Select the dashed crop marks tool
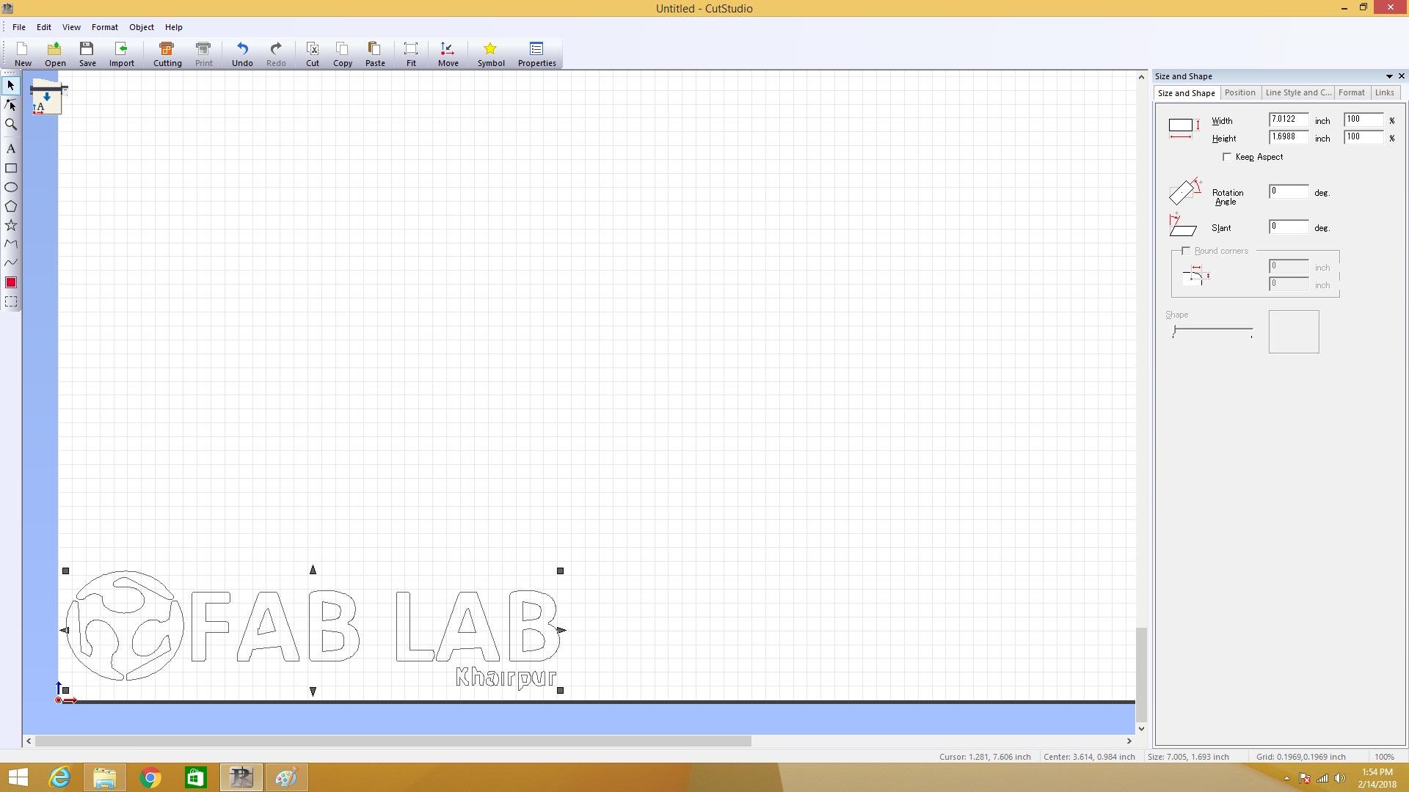 point(11,301)
